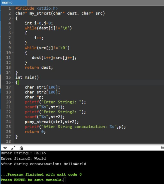Click the my_strcat function signature on line 2
Viewport: 164px width, 184px height.
click(x=60, y=13)
